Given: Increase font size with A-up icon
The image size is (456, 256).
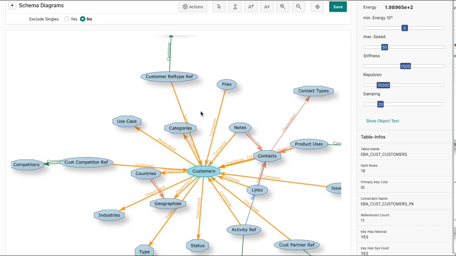Looking at the screenshot, I should [251, 7].
